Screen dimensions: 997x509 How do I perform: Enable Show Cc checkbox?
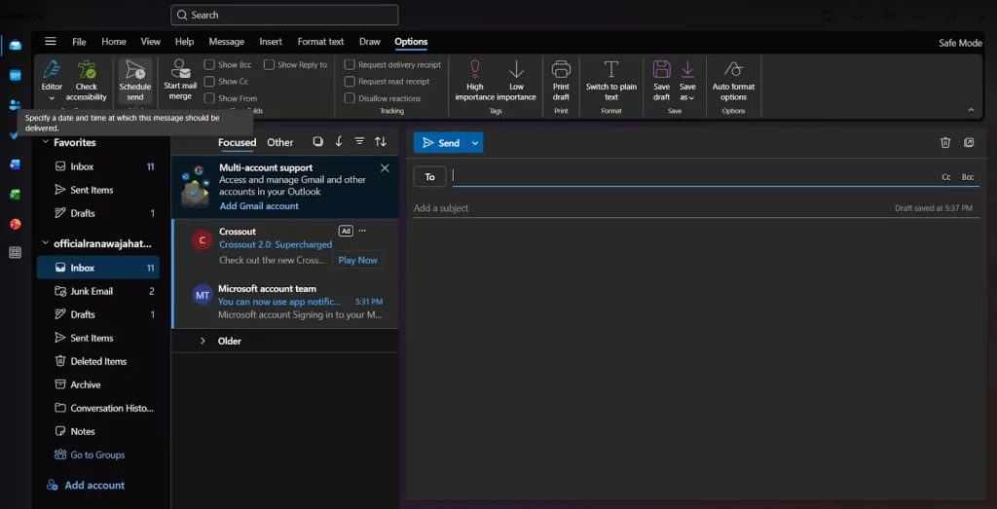pyautogui.click(x=209, y=82)
